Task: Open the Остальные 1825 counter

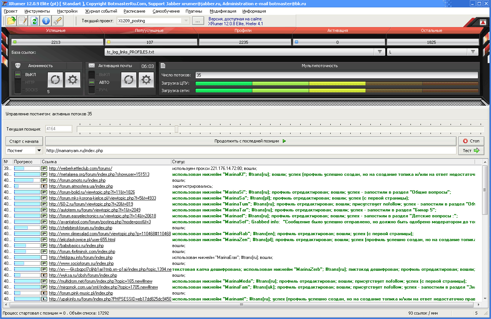Action: [x=432, y=42]
